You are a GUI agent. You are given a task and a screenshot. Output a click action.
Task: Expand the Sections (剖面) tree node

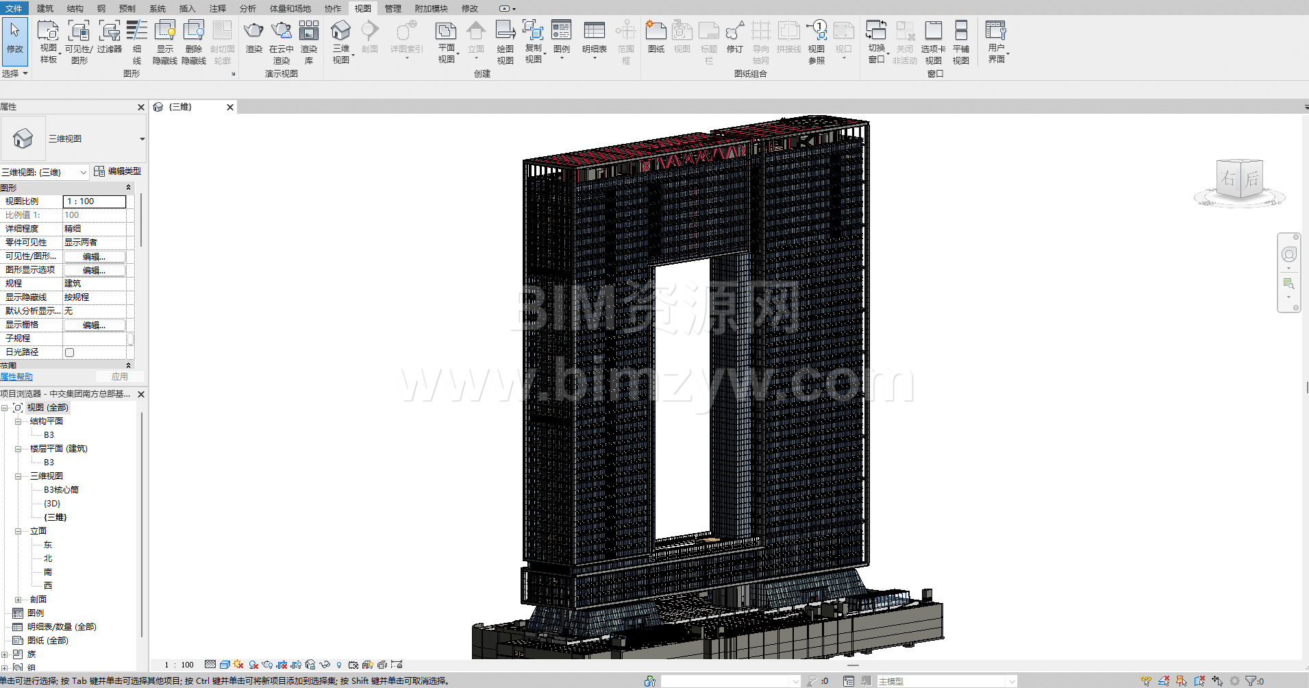18,600
